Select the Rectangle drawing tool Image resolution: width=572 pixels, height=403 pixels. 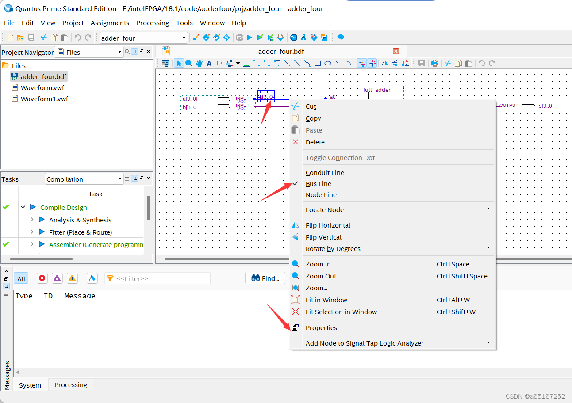point(318,63)
